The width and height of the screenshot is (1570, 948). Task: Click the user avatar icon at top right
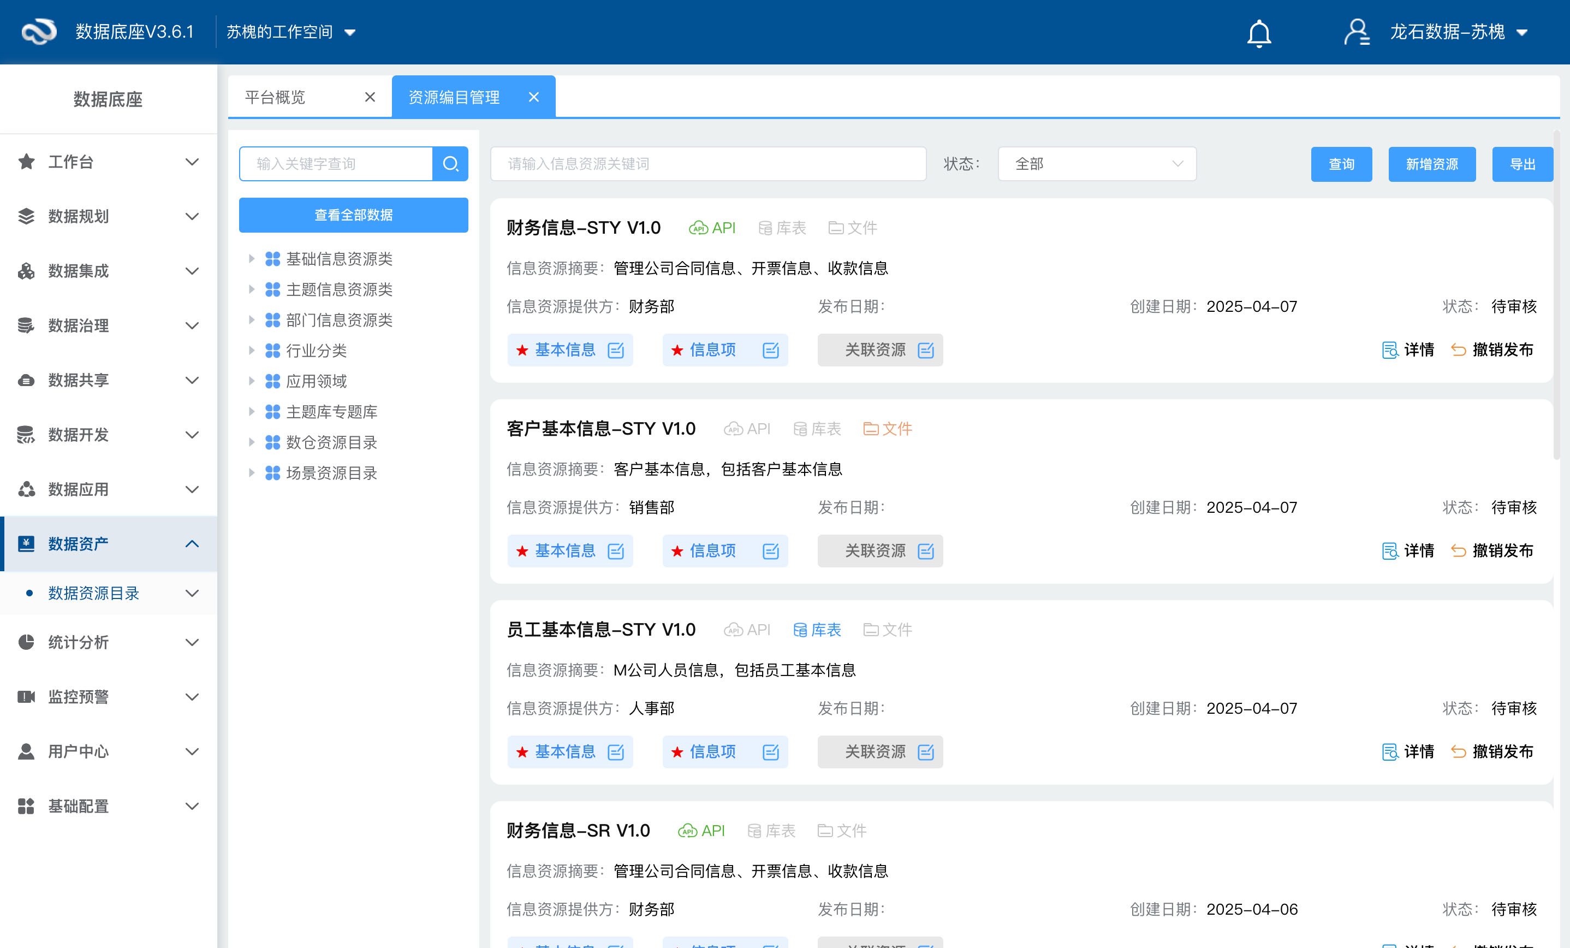pos(1357,32)
